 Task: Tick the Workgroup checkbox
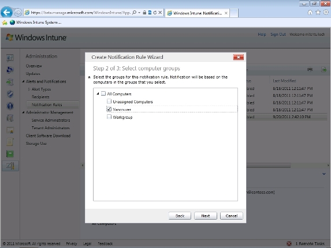point(109,117)
